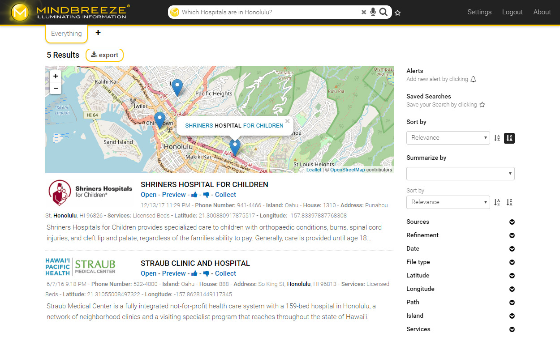
Task: Save the search with the star icon
Action: tap(482, 105)
